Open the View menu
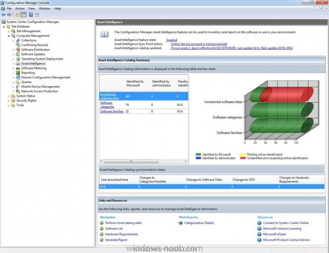 coord(32,8)
